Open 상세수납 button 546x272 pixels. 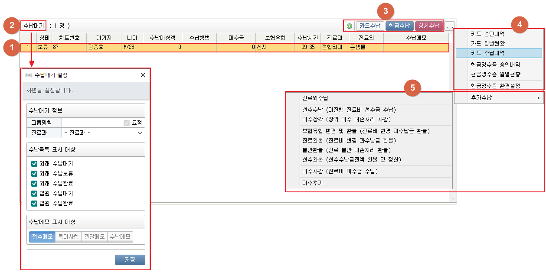[429, 26]
